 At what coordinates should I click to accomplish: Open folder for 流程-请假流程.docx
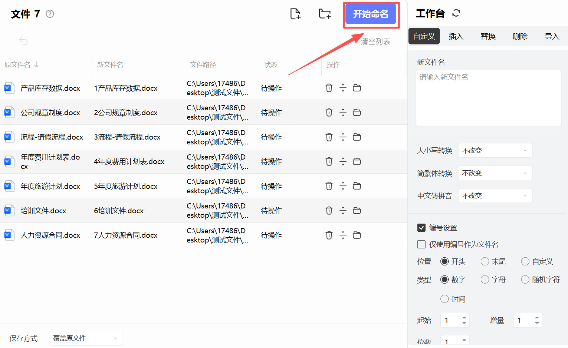tap(357, 137)
